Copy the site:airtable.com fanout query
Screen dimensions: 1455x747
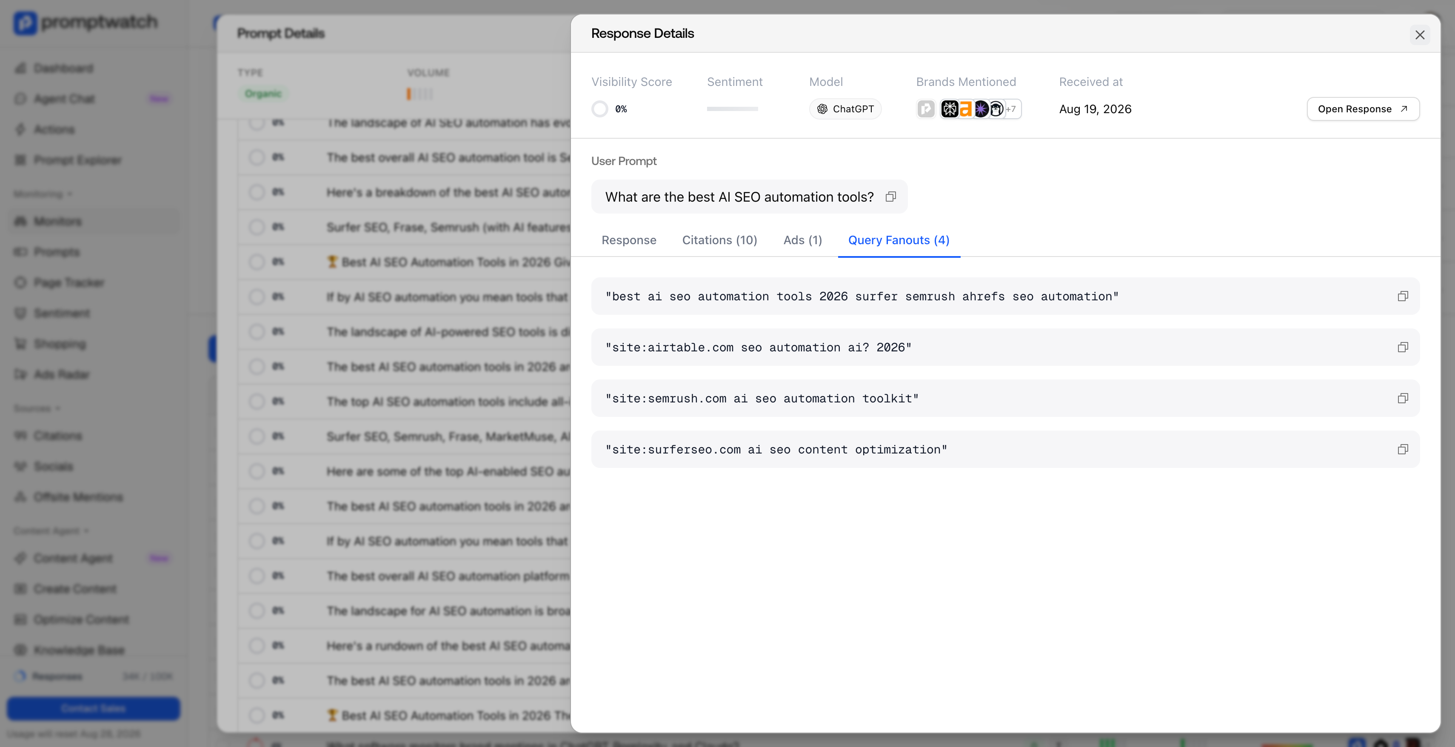pos(1403,347)
